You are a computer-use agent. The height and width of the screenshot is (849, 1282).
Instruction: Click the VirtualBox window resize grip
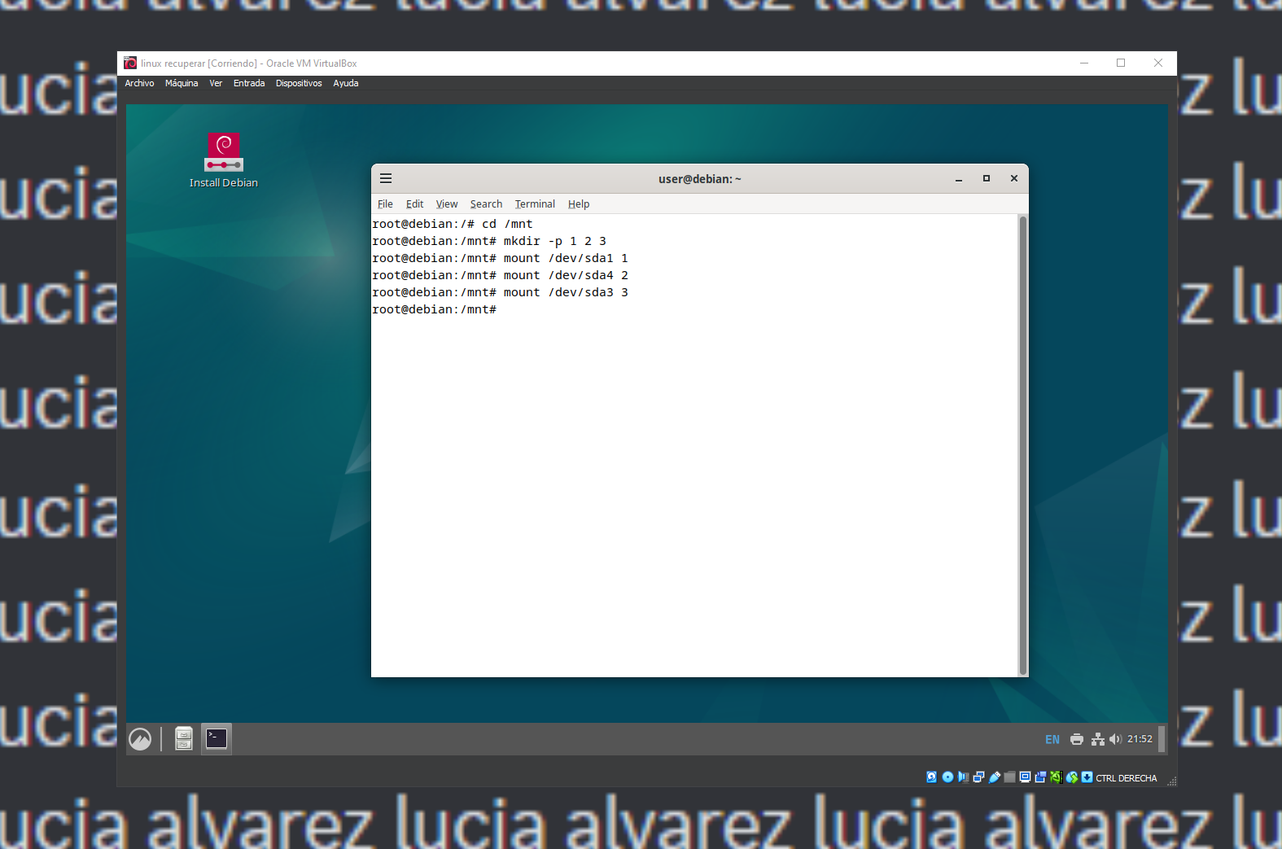[x=1172, y=781]
